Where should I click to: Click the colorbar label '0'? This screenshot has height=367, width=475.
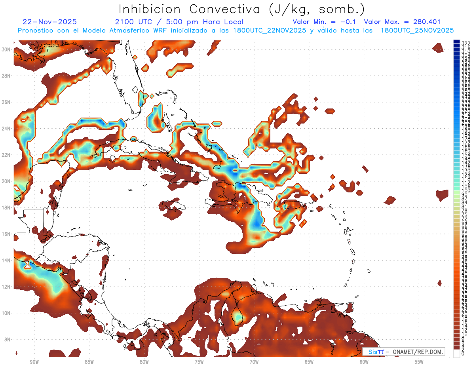(x=463, y=354)
